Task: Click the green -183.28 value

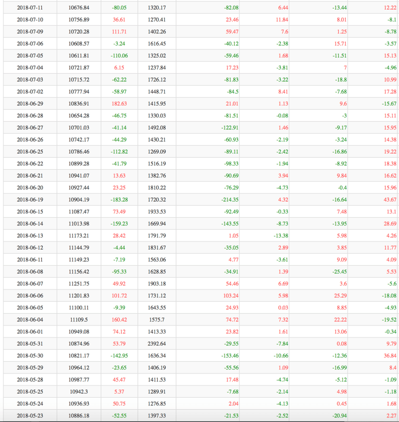Action: (x=119, y=200)
